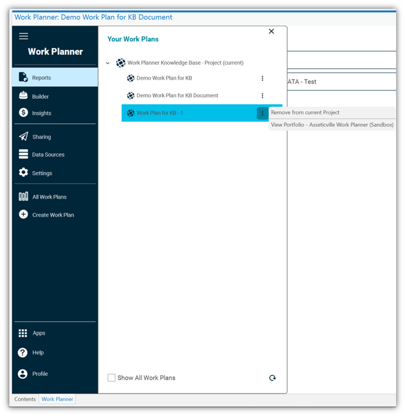Close the Your Work Plans panel
This screenshot has width=405, height=416.
pos(271,31)
